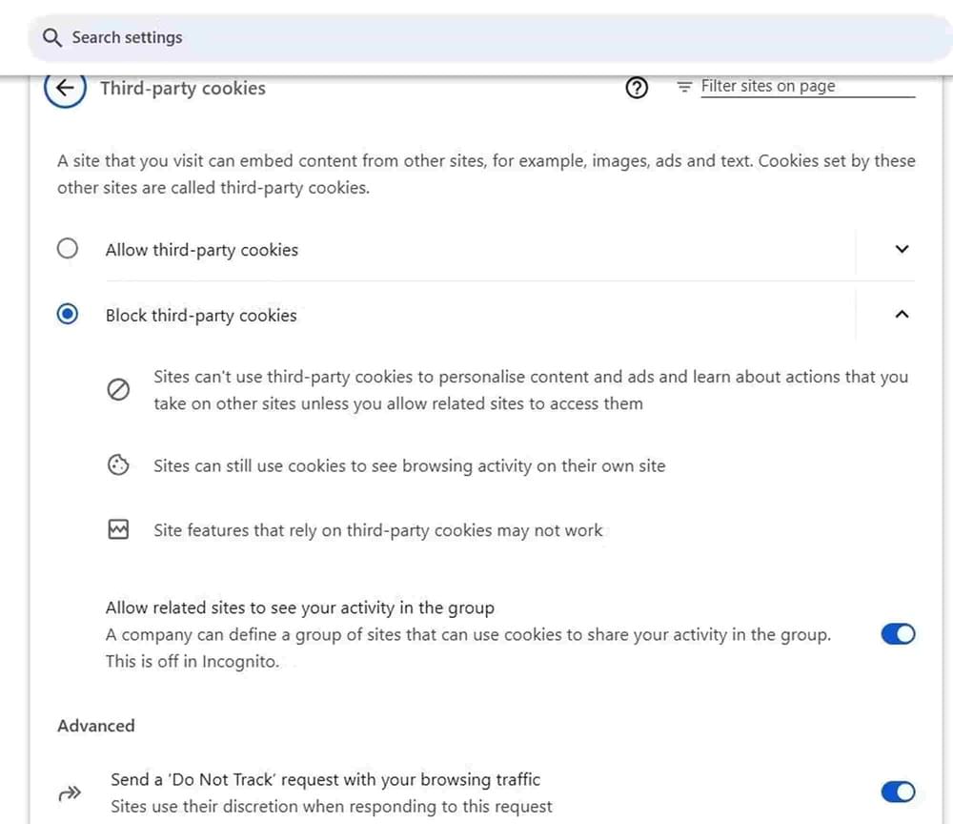Turn off the Do Not Track request toggle

coord(898,792)
